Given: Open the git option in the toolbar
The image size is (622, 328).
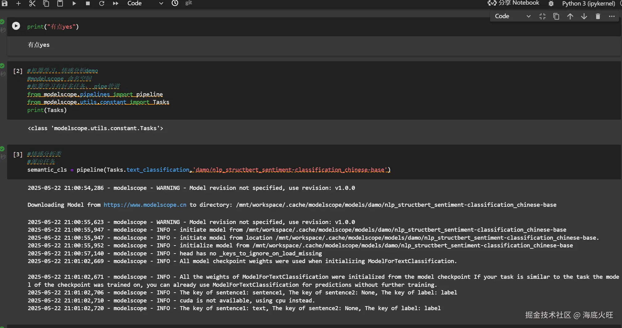Looking at the screenshot, I should [x=189, y=3].
